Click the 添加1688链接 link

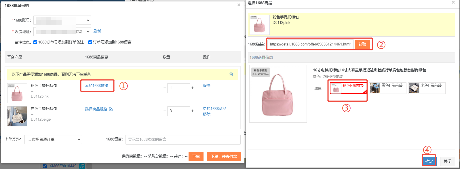point(97,86)
